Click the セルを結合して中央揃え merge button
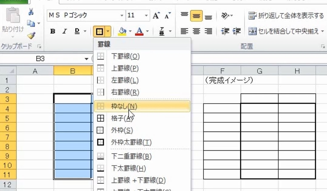This screenshot has width=327, height=191. (284, 31)
